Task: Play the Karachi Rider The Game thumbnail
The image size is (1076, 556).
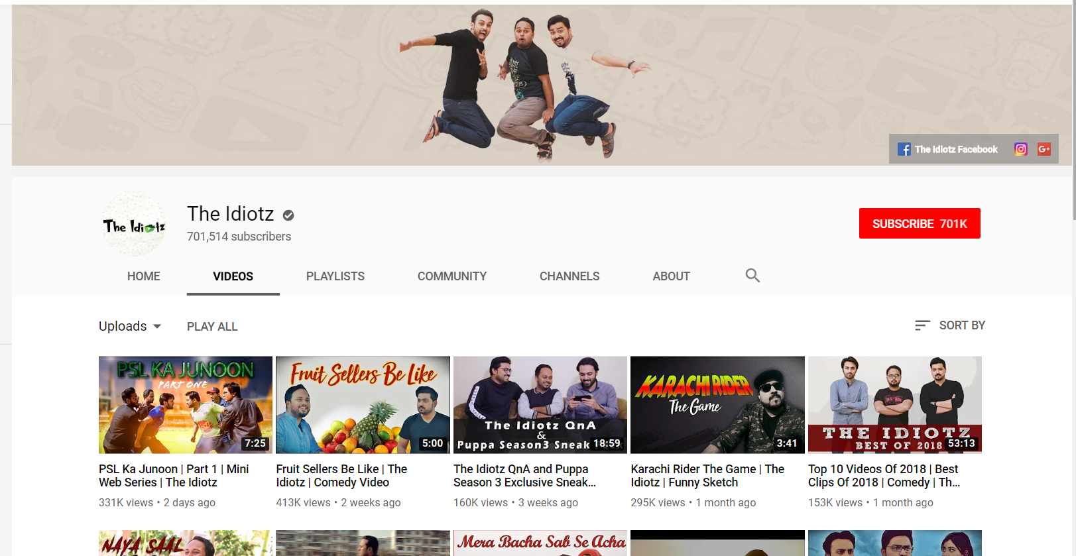Action: coord(717,405)
